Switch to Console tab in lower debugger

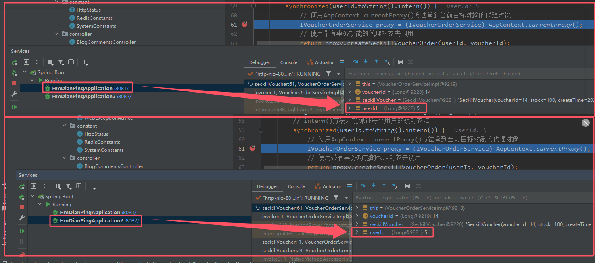pos(296,186)
